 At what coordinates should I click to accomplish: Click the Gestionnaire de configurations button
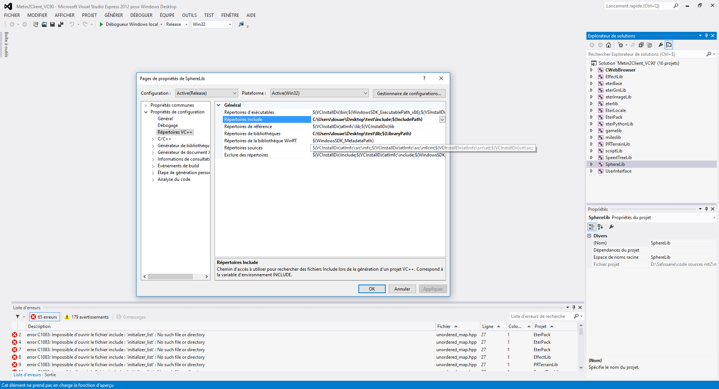[409, 93]
